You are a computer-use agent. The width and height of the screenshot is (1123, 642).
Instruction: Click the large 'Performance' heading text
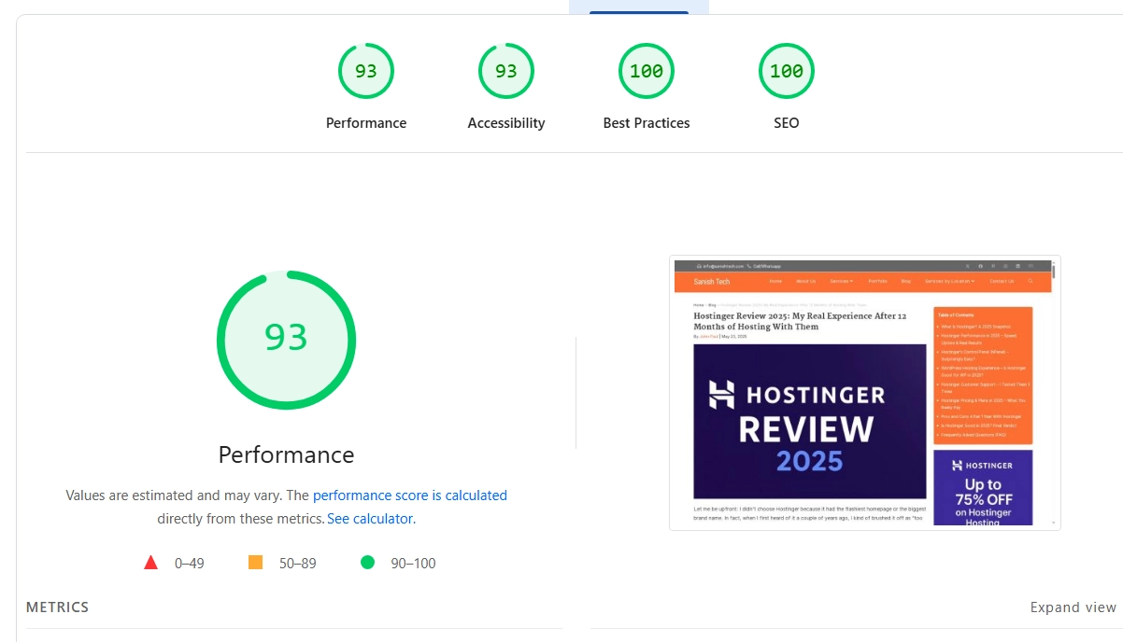[286, 454]
